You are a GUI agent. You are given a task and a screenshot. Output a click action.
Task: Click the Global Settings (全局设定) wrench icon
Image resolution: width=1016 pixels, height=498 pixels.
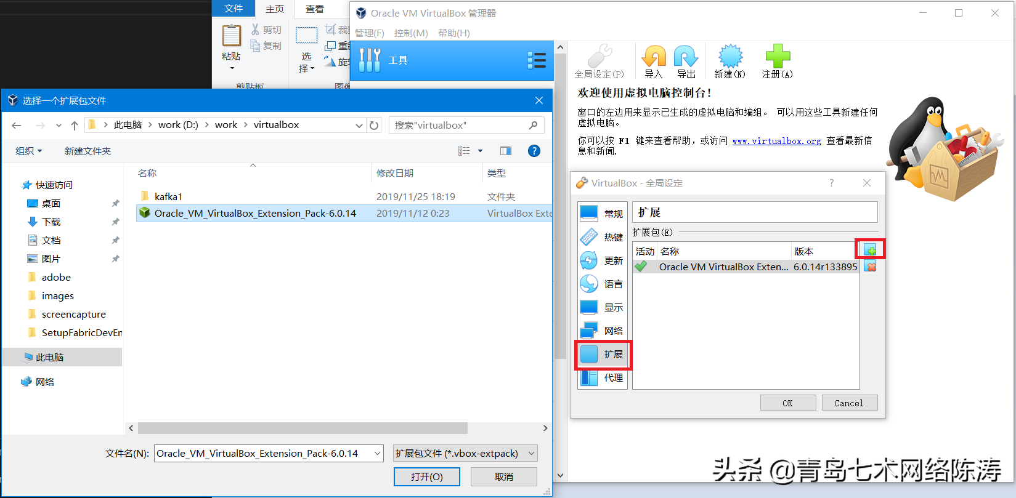pos(599,61)
